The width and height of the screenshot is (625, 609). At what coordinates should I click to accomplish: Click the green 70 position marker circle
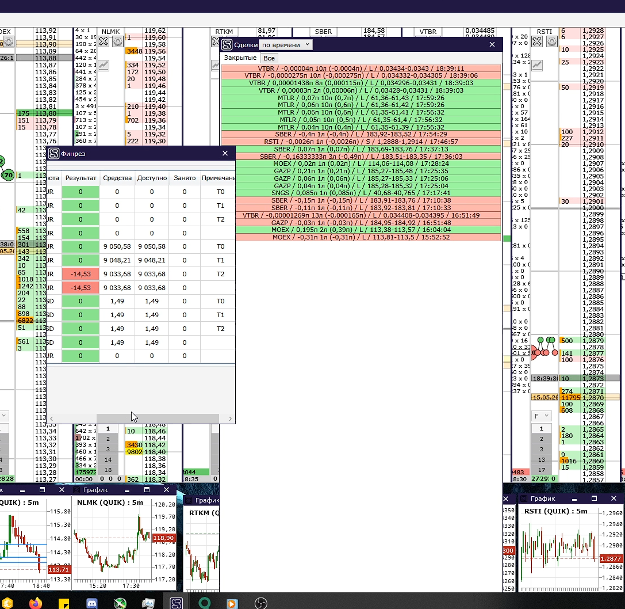pos(9,175)
